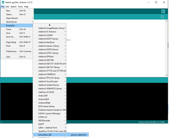Open ArduinoBLE examples submenu
169x138 pixels.
(50, 99)
